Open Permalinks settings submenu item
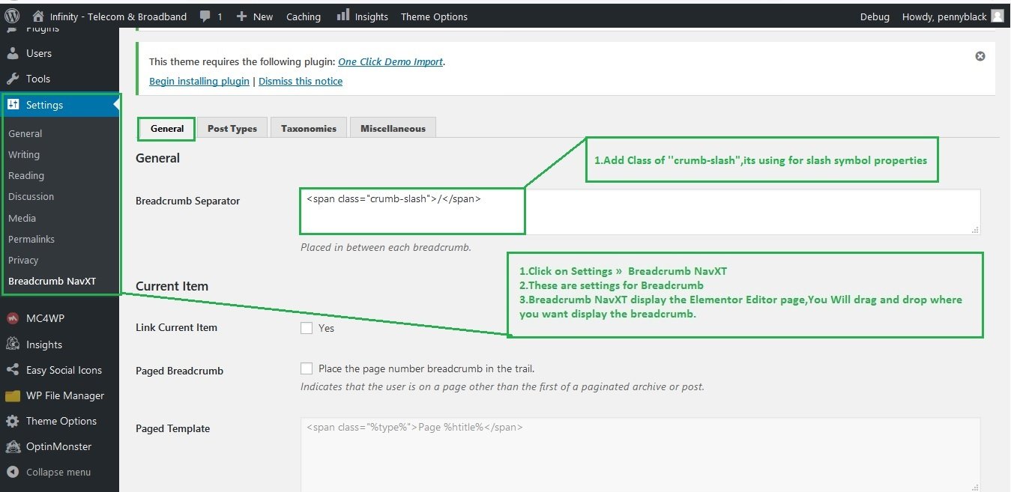Screen dimensions: 1011x492 [x=31, y=239]
